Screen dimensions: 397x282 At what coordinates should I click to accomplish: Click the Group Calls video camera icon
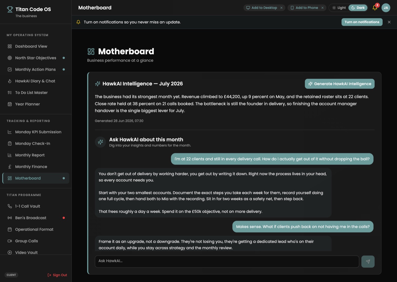pyautogui.click(x=10, y=241)
